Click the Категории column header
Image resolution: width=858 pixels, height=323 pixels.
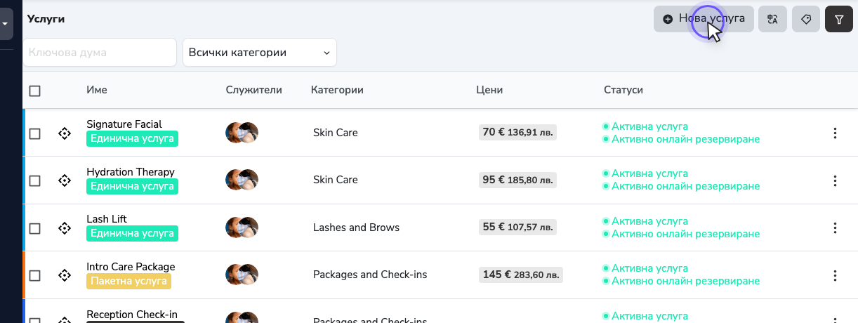(x=337, y=90)
